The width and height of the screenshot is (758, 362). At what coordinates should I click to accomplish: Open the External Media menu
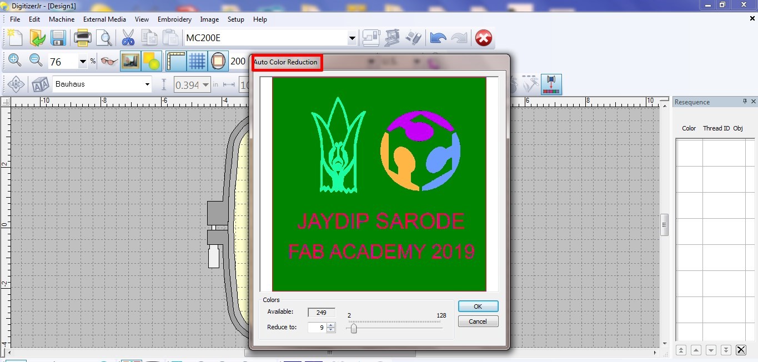(104, 19)
